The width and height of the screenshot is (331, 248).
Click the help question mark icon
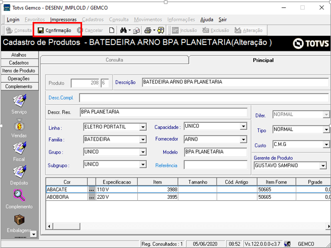[x=161, y=30]
